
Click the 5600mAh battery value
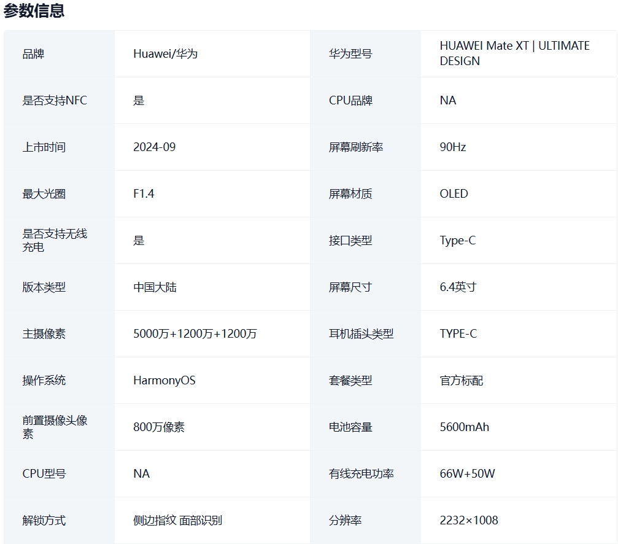(465, 427)
